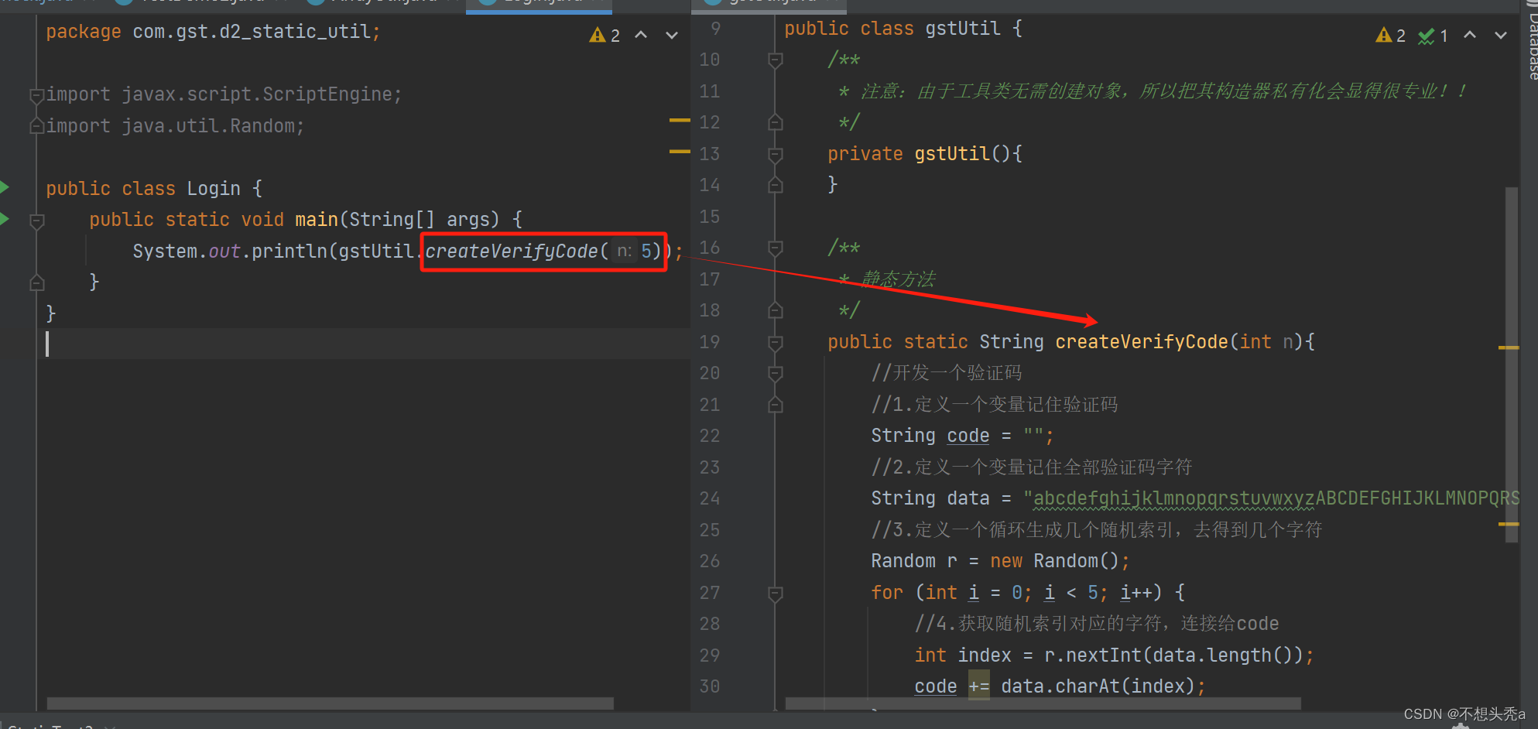Image resolution: width=1538 pixels, height=729 pixels.
Task: Go to previous problem with gstUtil's up chevron
Action: 1469,35
